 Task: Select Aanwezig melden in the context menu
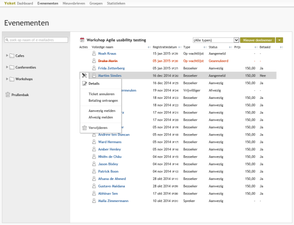(x=101, y=111)
